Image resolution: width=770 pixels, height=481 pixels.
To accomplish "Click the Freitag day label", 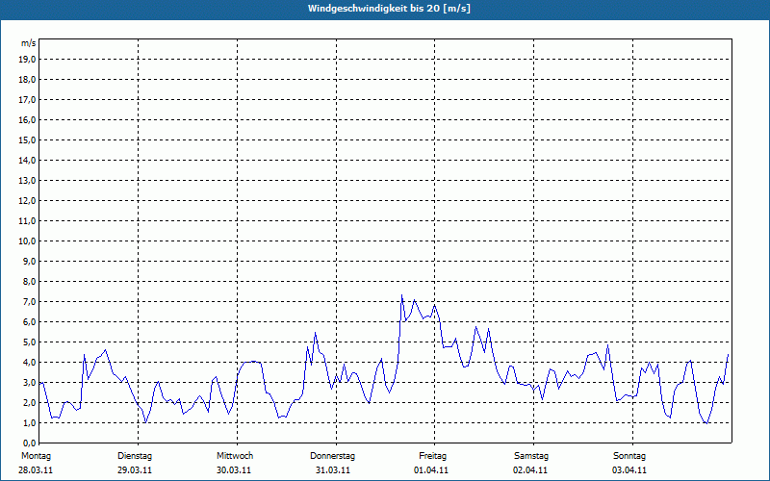I will 432,455.
